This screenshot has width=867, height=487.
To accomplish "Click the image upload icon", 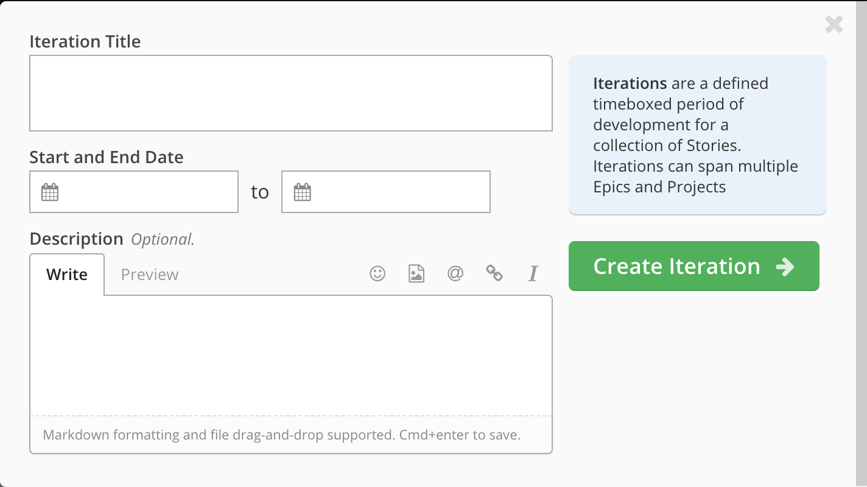I will [416, 273].
